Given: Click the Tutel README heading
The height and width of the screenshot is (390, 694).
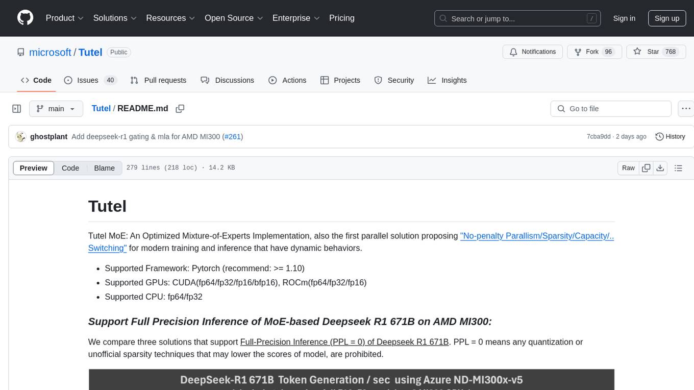Looking at the screenshot, I should point(107,206).
